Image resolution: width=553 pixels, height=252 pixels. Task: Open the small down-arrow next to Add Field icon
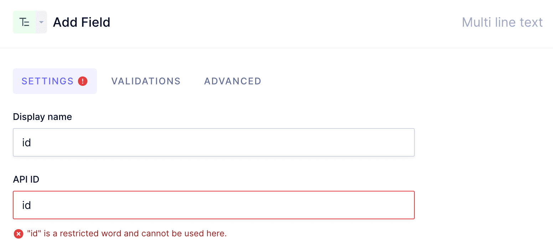pyautogui.click(x=41, y=22)
